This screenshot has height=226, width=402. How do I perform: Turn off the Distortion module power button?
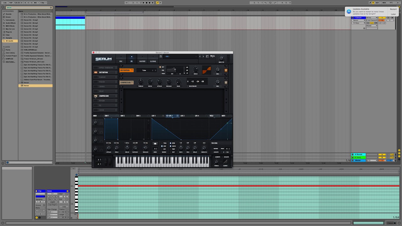(226, 70)
